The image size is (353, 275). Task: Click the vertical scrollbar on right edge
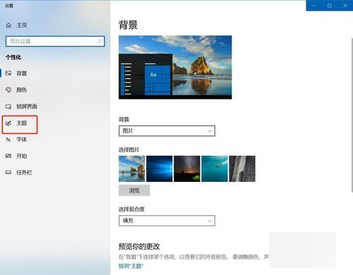pyautogui.click(x=352, y=115)
